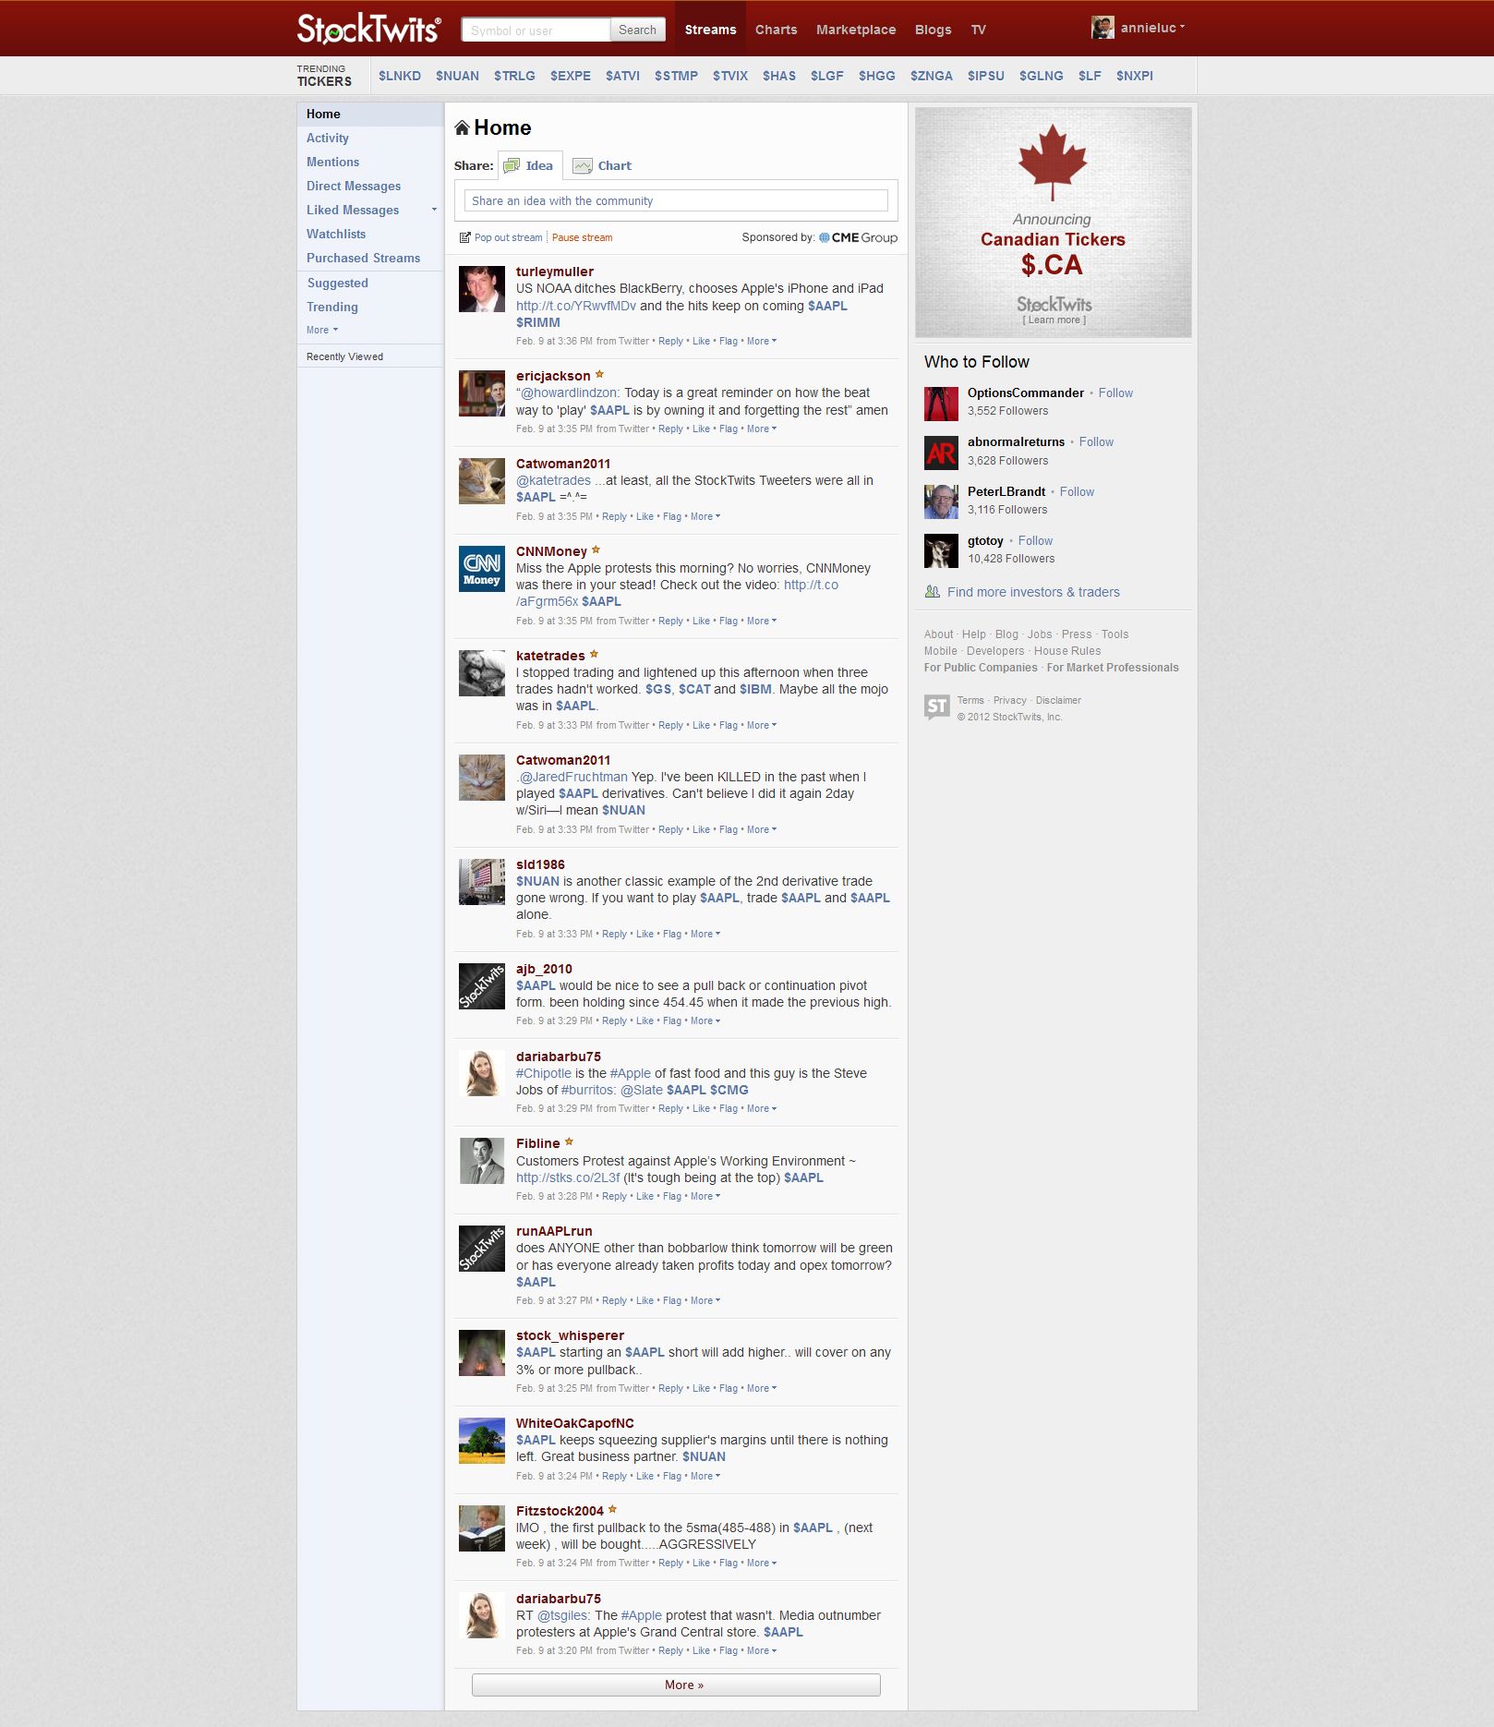Open ericjackson's avatar
1494x1727 pixels.
pyautogui.click(x=482, y=393)
